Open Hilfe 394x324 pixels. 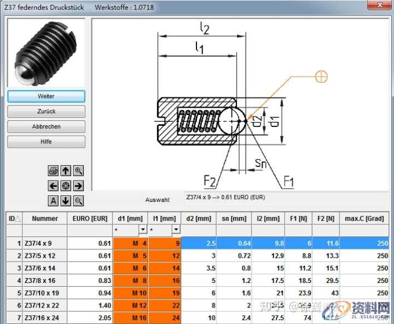[x=46, y=142]
